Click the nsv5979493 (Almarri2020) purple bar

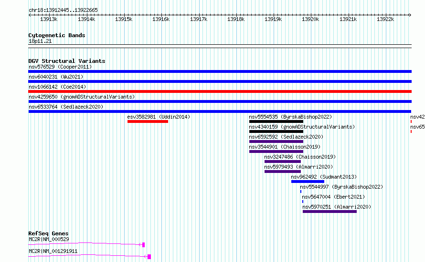pos(282,171)
